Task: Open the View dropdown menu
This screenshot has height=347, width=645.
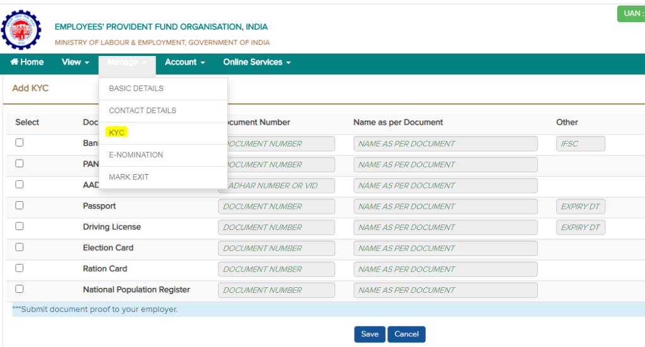Action: tap(76, 62)
